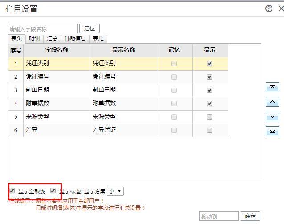This screenshot has height=224, width=284.
Task: Click display name cell 制单日期
Action: [123, 90]
